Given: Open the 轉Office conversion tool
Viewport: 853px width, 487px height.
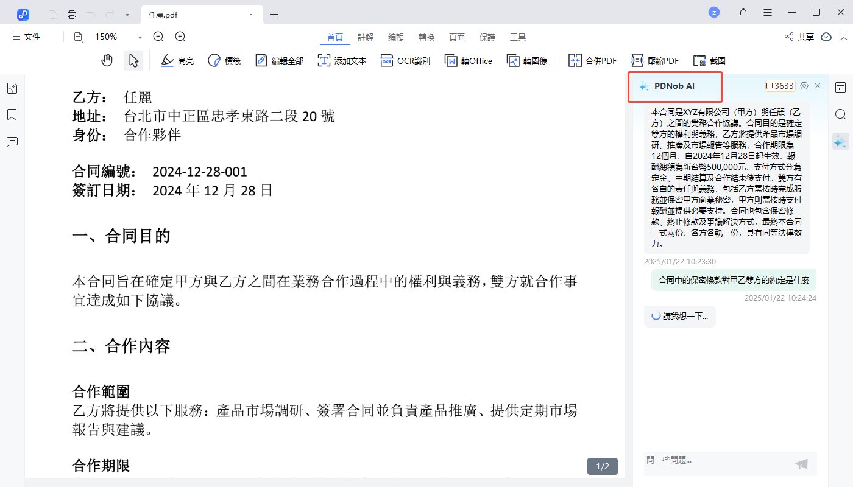Looking at the screenshot, I should coord(468,60).
